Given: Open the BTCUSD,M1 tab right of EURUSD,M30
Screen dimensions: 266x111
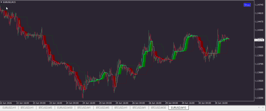Looking at the screenshot, I should 84,108.
